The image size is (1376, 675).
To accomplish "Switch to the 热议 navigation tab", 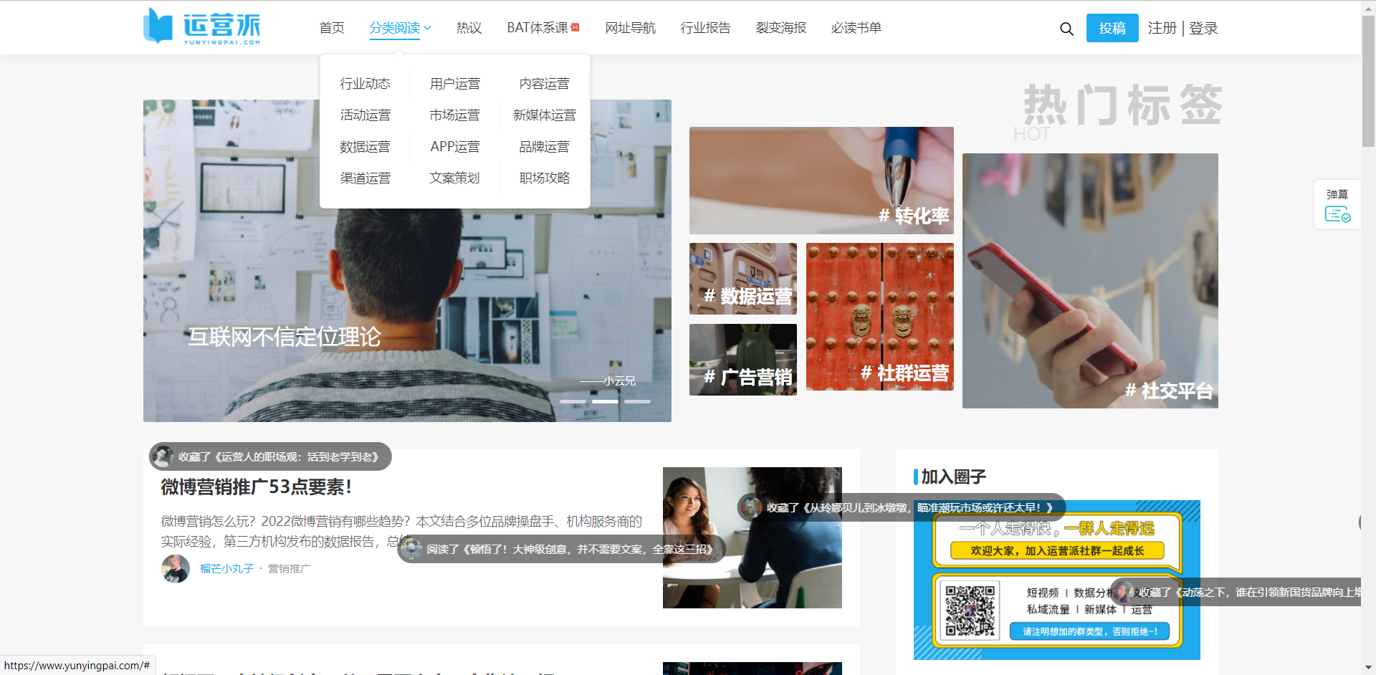I will pyautogui.click(x=469, y=28).
